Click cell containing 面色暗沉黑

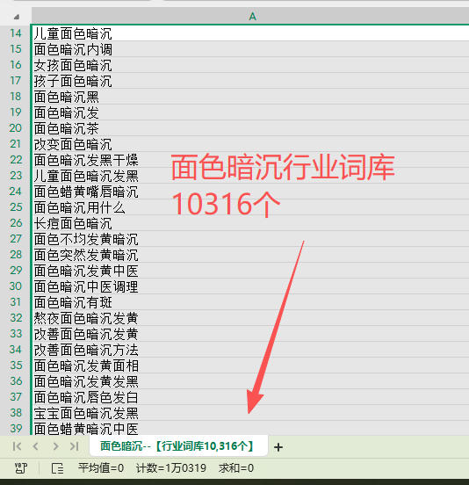click(x=250, y=97)
